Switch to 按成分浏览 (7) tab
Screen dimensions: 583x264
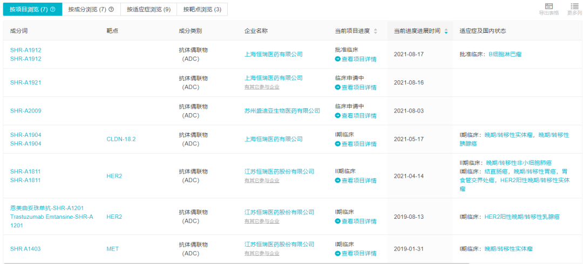pyautogui.click(x=91, y=10)
